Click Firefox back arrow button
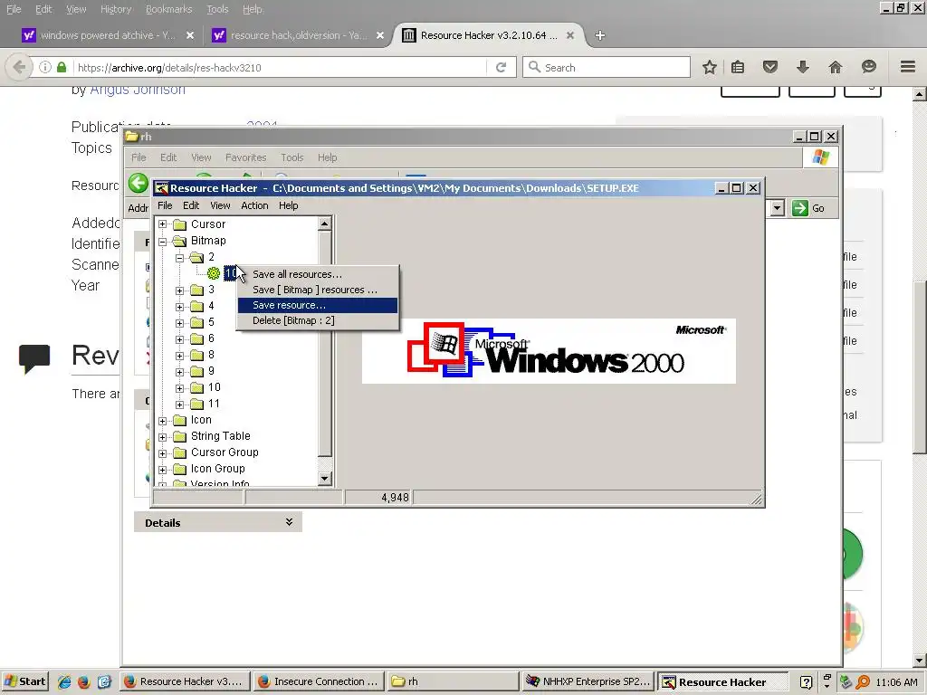 [x=19, y=67]
